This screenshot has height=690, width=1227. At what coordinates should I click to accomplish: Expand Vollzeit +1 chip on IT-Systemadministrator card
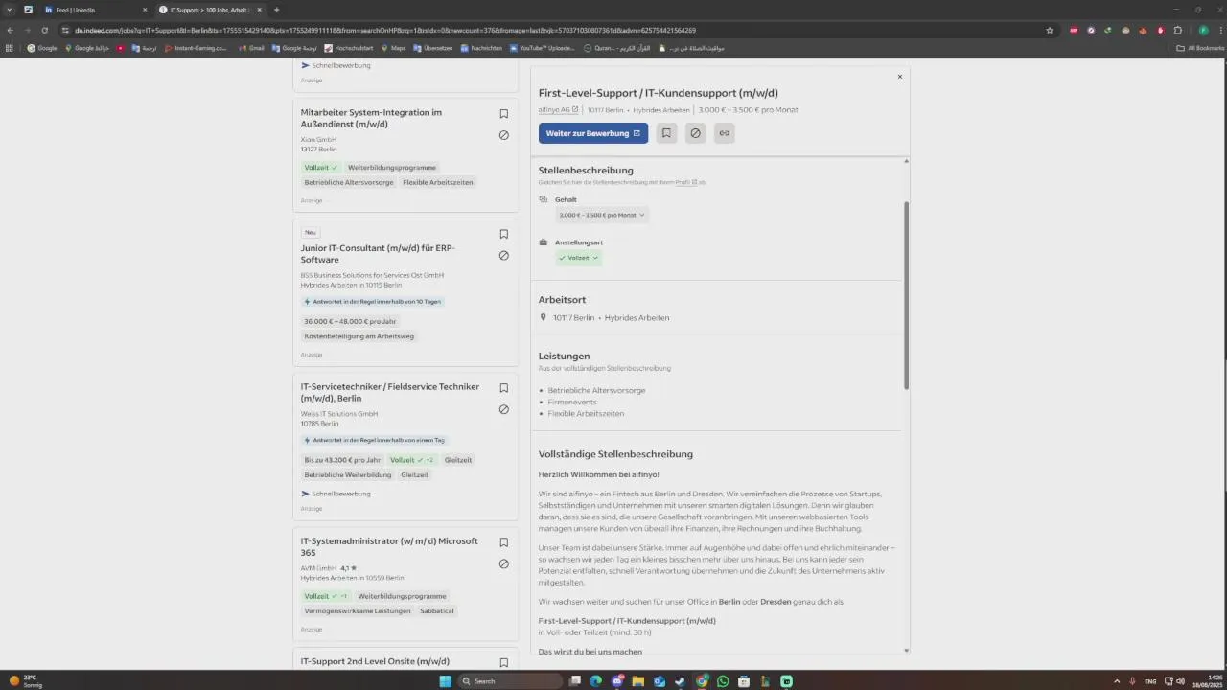(x=326, y=596)
